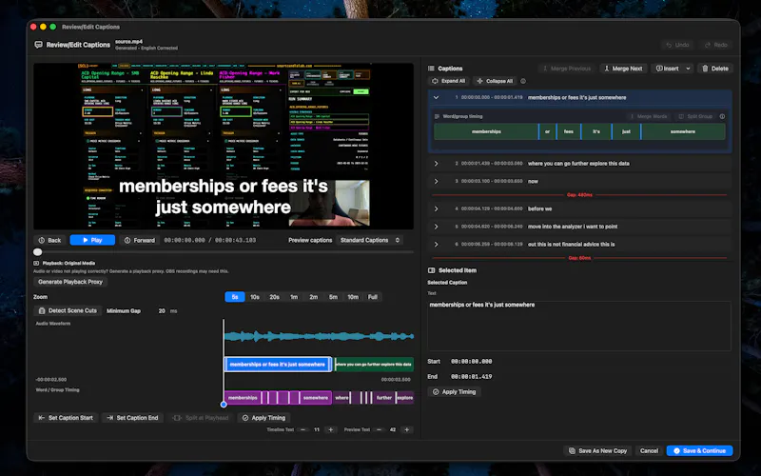This screenshot has width=761, height=476.
Task: Increase Timeline Text size with plus
Action: 331,430
